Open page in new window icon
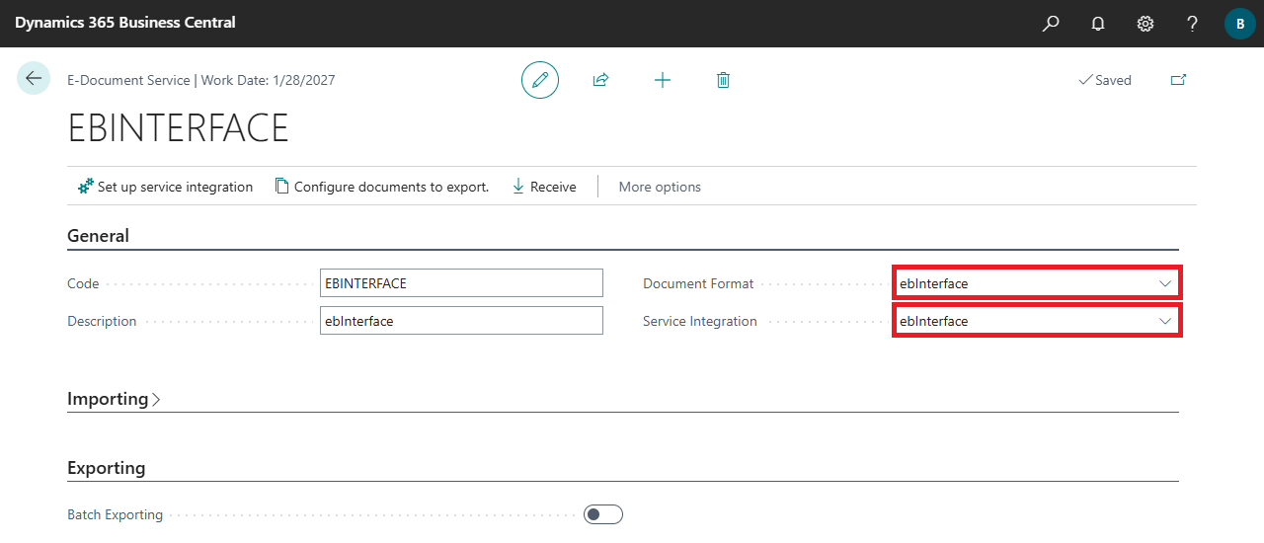This screenshot has width=1264, height=543. [1178, 80]
